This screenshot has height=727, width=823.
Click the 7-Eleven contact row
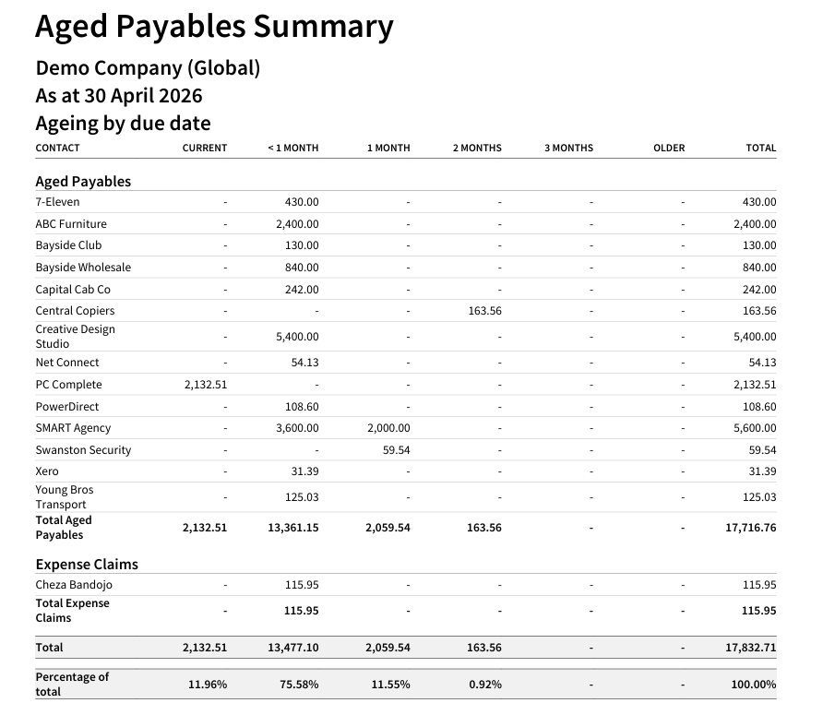406,202
